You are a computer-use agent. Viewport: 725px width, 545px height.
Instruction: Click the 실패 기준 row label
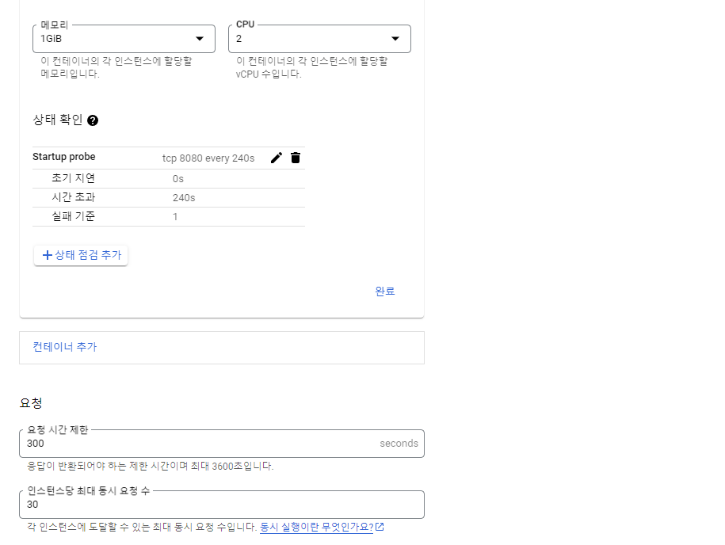pyautogui.click(x=73, y=216)
